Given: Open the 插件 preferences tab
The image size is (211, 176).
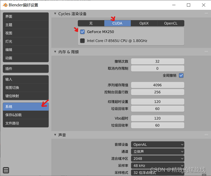Looking at the screenshot, I should [x=26, y=69].
